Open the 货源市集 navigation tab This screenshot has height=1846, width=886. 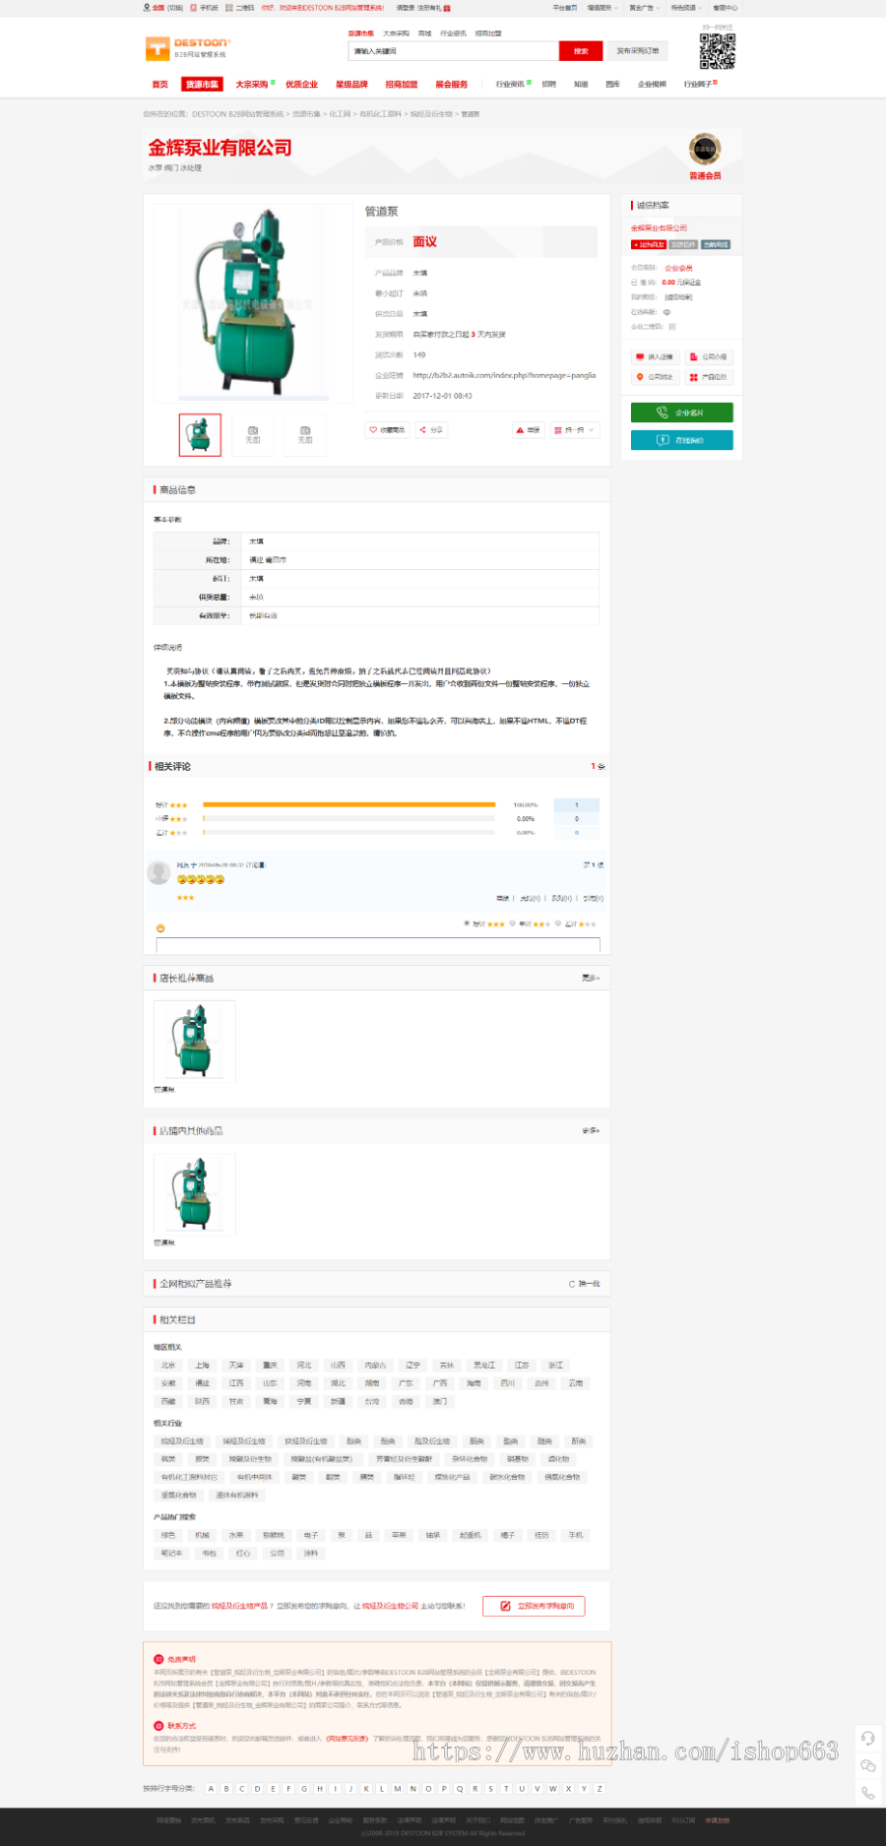coord(202,85)
